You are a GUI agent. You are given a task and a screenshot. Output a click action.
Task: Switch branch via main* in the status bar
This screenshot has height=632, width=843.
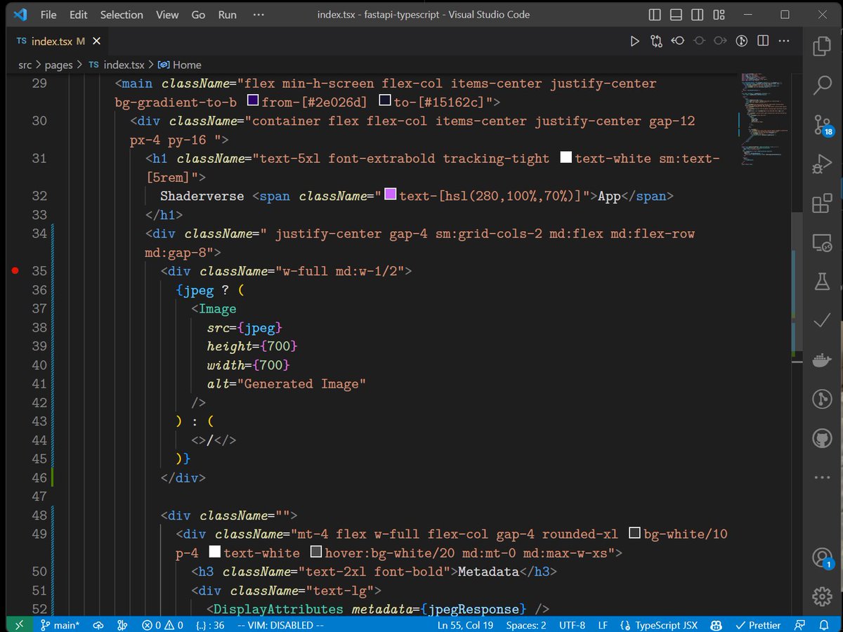click(x=60, y=625)
